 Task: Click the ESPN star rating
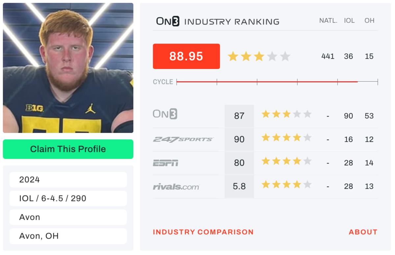[286, 161]
